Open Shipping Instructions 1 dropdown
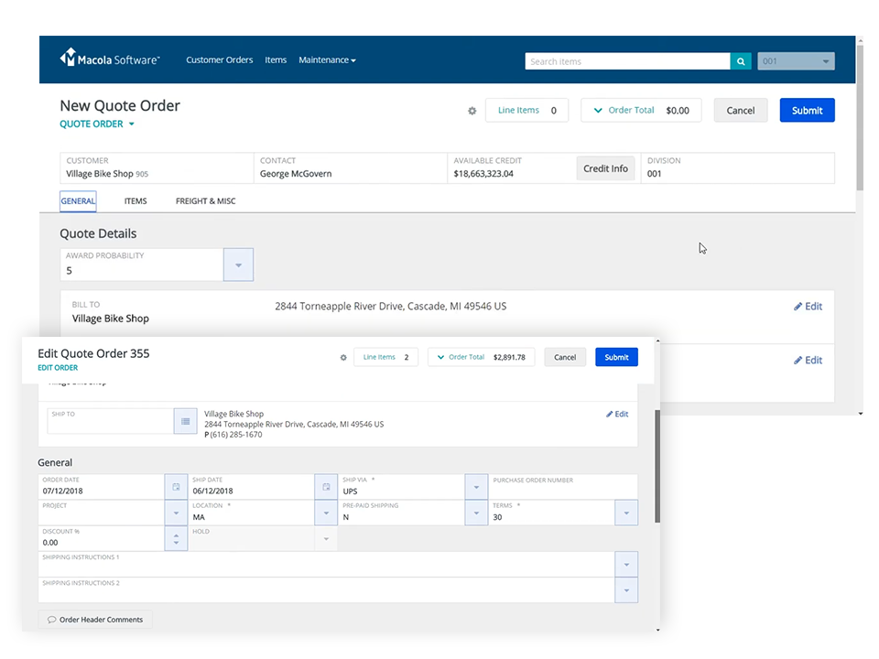This screenshot has width=879, height=659. point(626,565)
